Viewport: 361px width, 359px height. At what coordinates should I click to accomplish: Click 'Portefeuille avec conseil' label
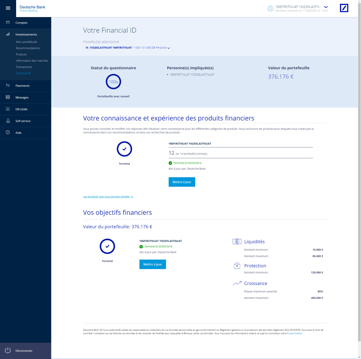click(x=113, y=96)
